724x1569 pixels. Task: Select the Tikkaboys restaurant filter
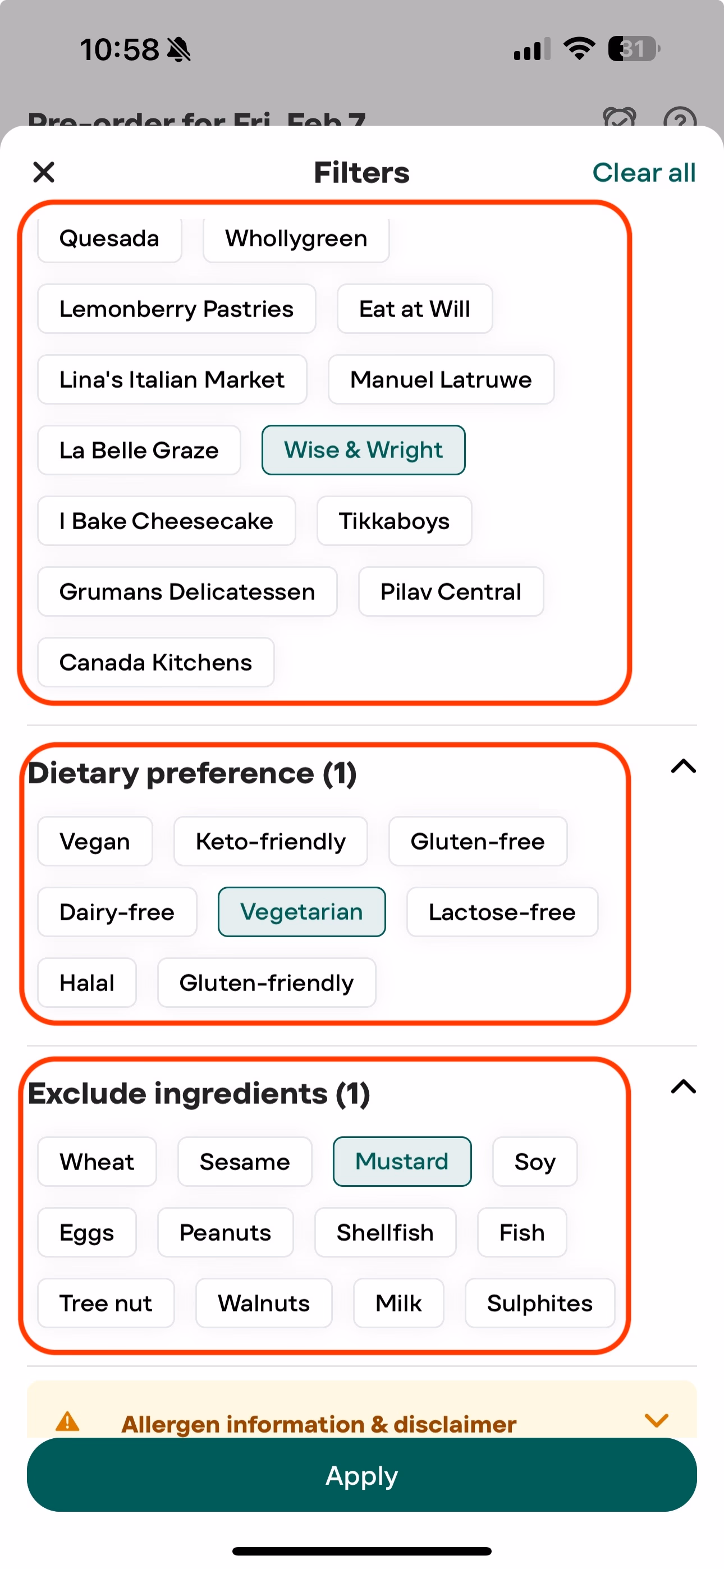tap(393, 521)
